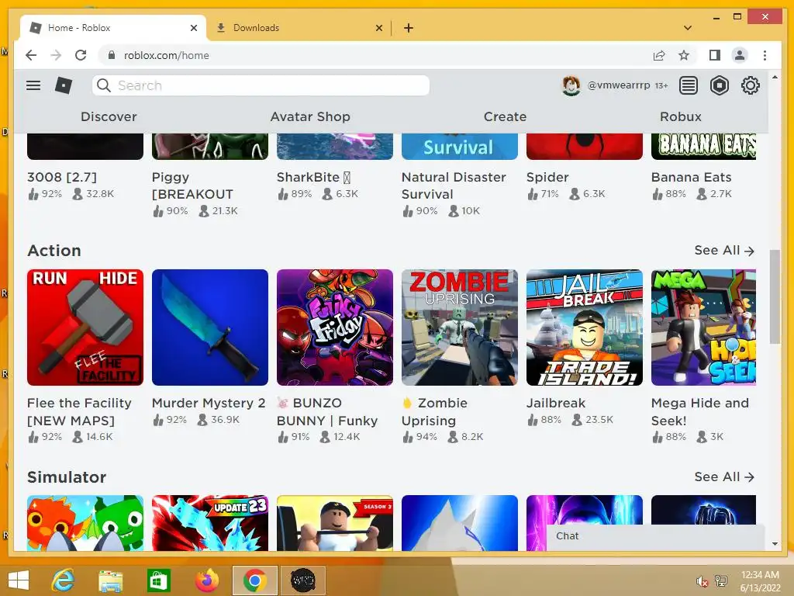794x596 pixels.
Task: Click the BUNZO BUNNY | Funky title
Action: 327,411
